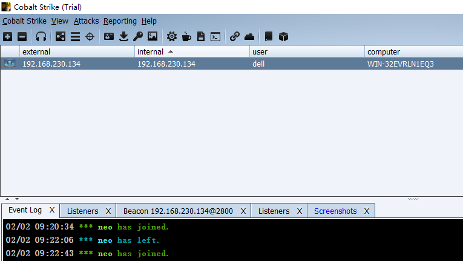Select internal IP 192.168.230.134 cell
This screenshot has height=261, width=463.
point(192,64)
